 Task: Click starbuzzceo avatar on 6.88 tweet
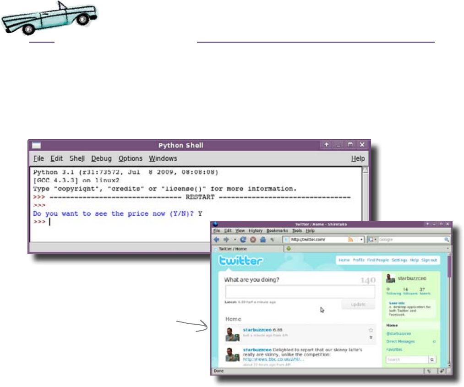click(232, 334)
